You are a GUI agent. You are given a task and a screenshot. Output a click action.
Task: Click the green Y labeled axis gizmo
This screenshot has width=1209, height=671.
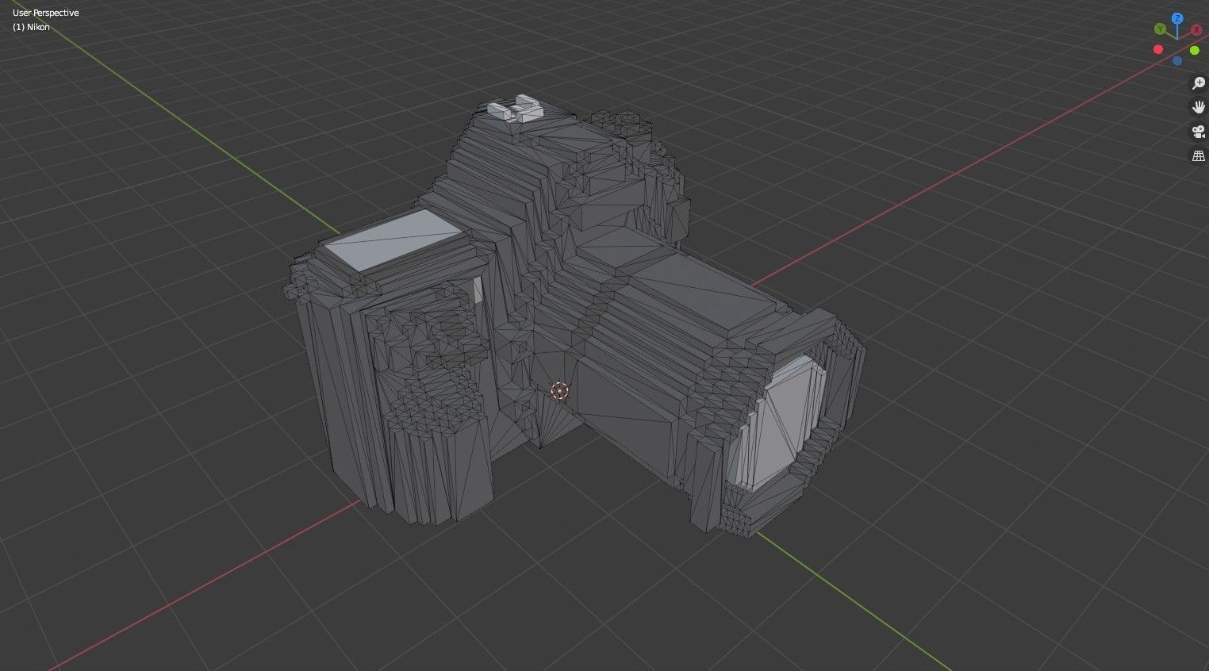click(x=1160, y=29)
